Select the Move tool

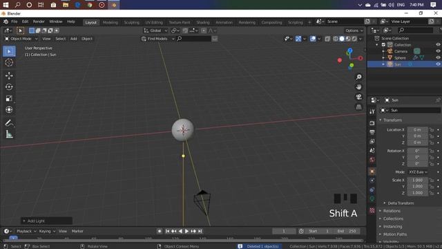9,75
